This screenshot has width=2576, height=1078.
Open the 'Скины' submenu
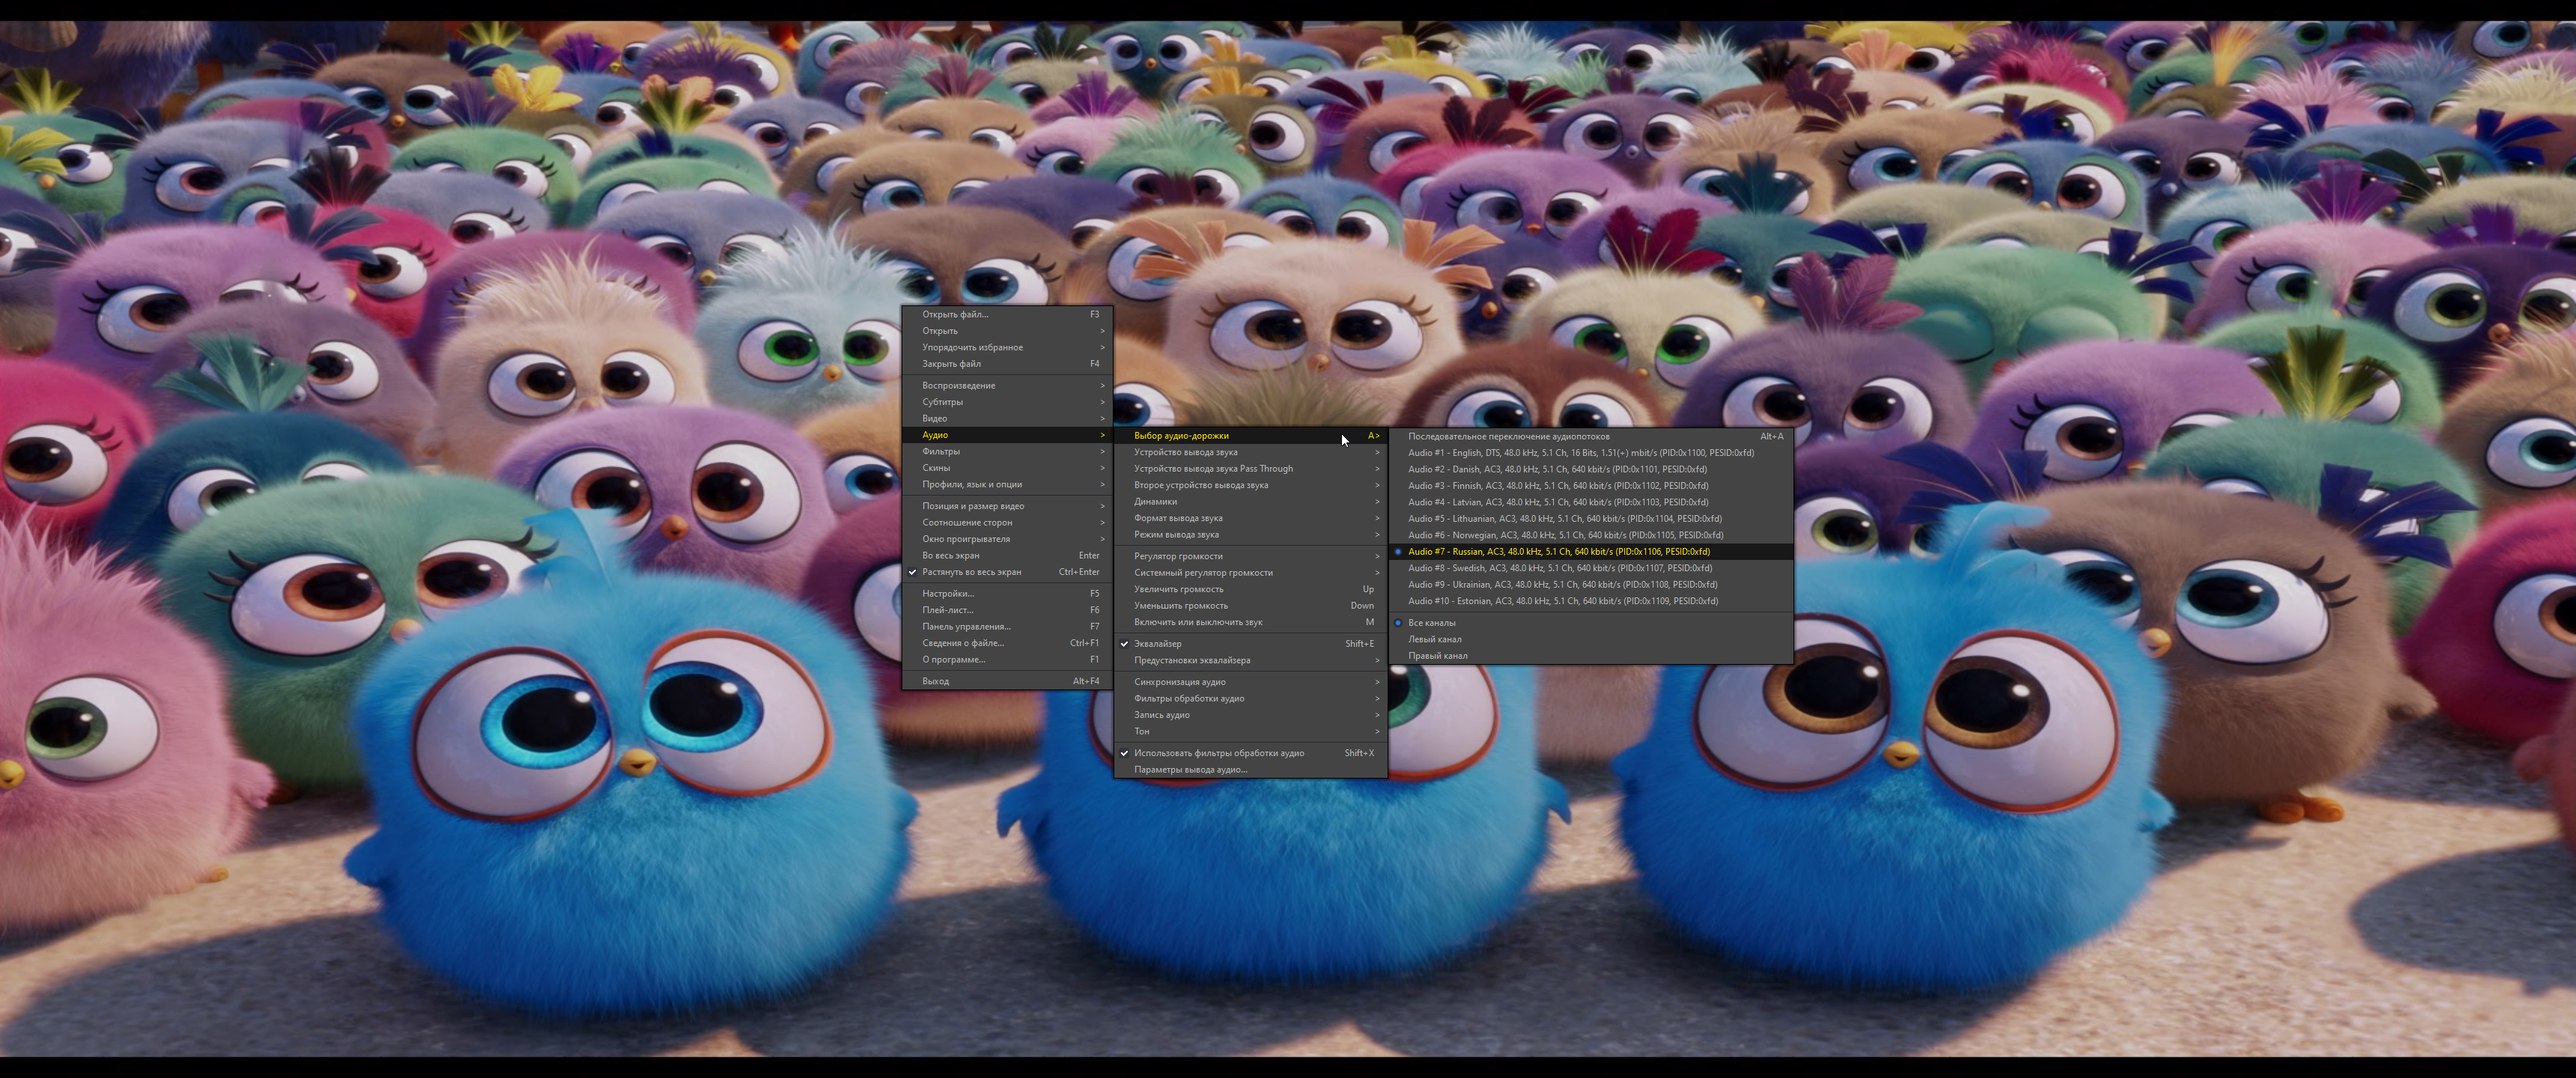click(x=1008, y=468)
